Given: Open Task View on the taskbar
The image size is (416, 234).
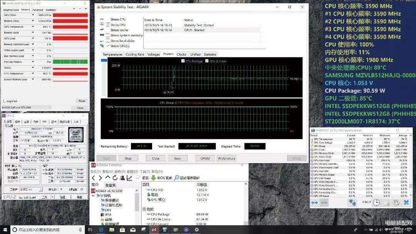Looking at the screenshot, I should click(90, 229).
